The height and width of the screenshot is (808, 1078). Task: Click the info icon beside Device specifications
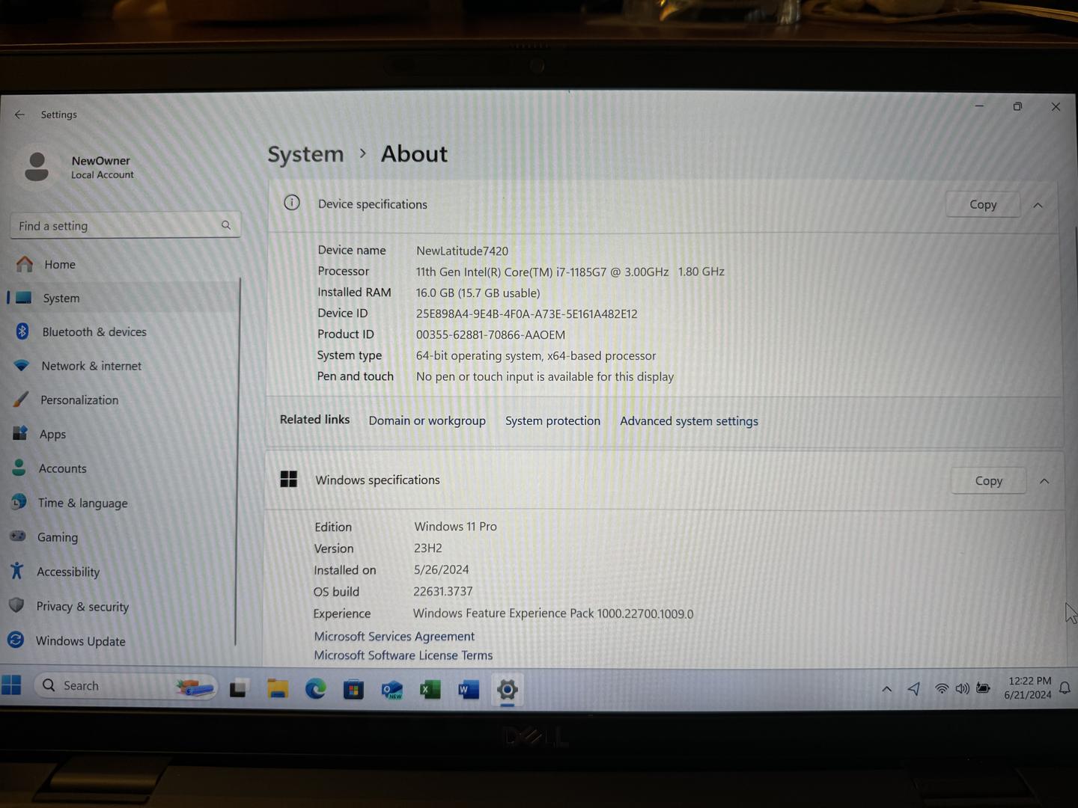[292, 203]
